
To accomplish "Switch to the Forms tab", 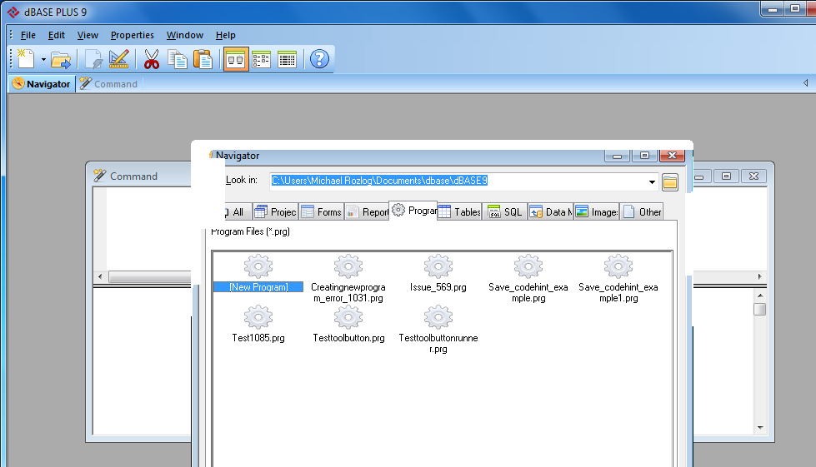I will pos(321,212).
